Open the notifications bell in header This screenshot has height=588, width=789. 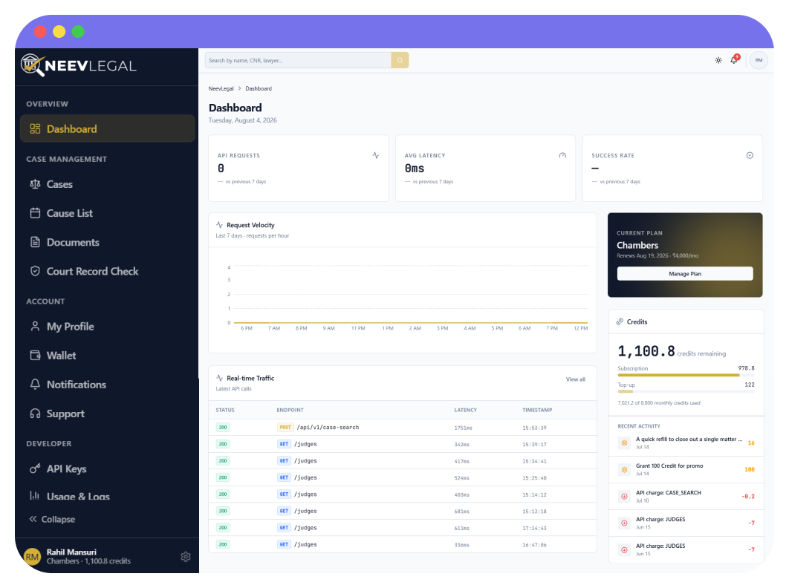click(734, 60)
